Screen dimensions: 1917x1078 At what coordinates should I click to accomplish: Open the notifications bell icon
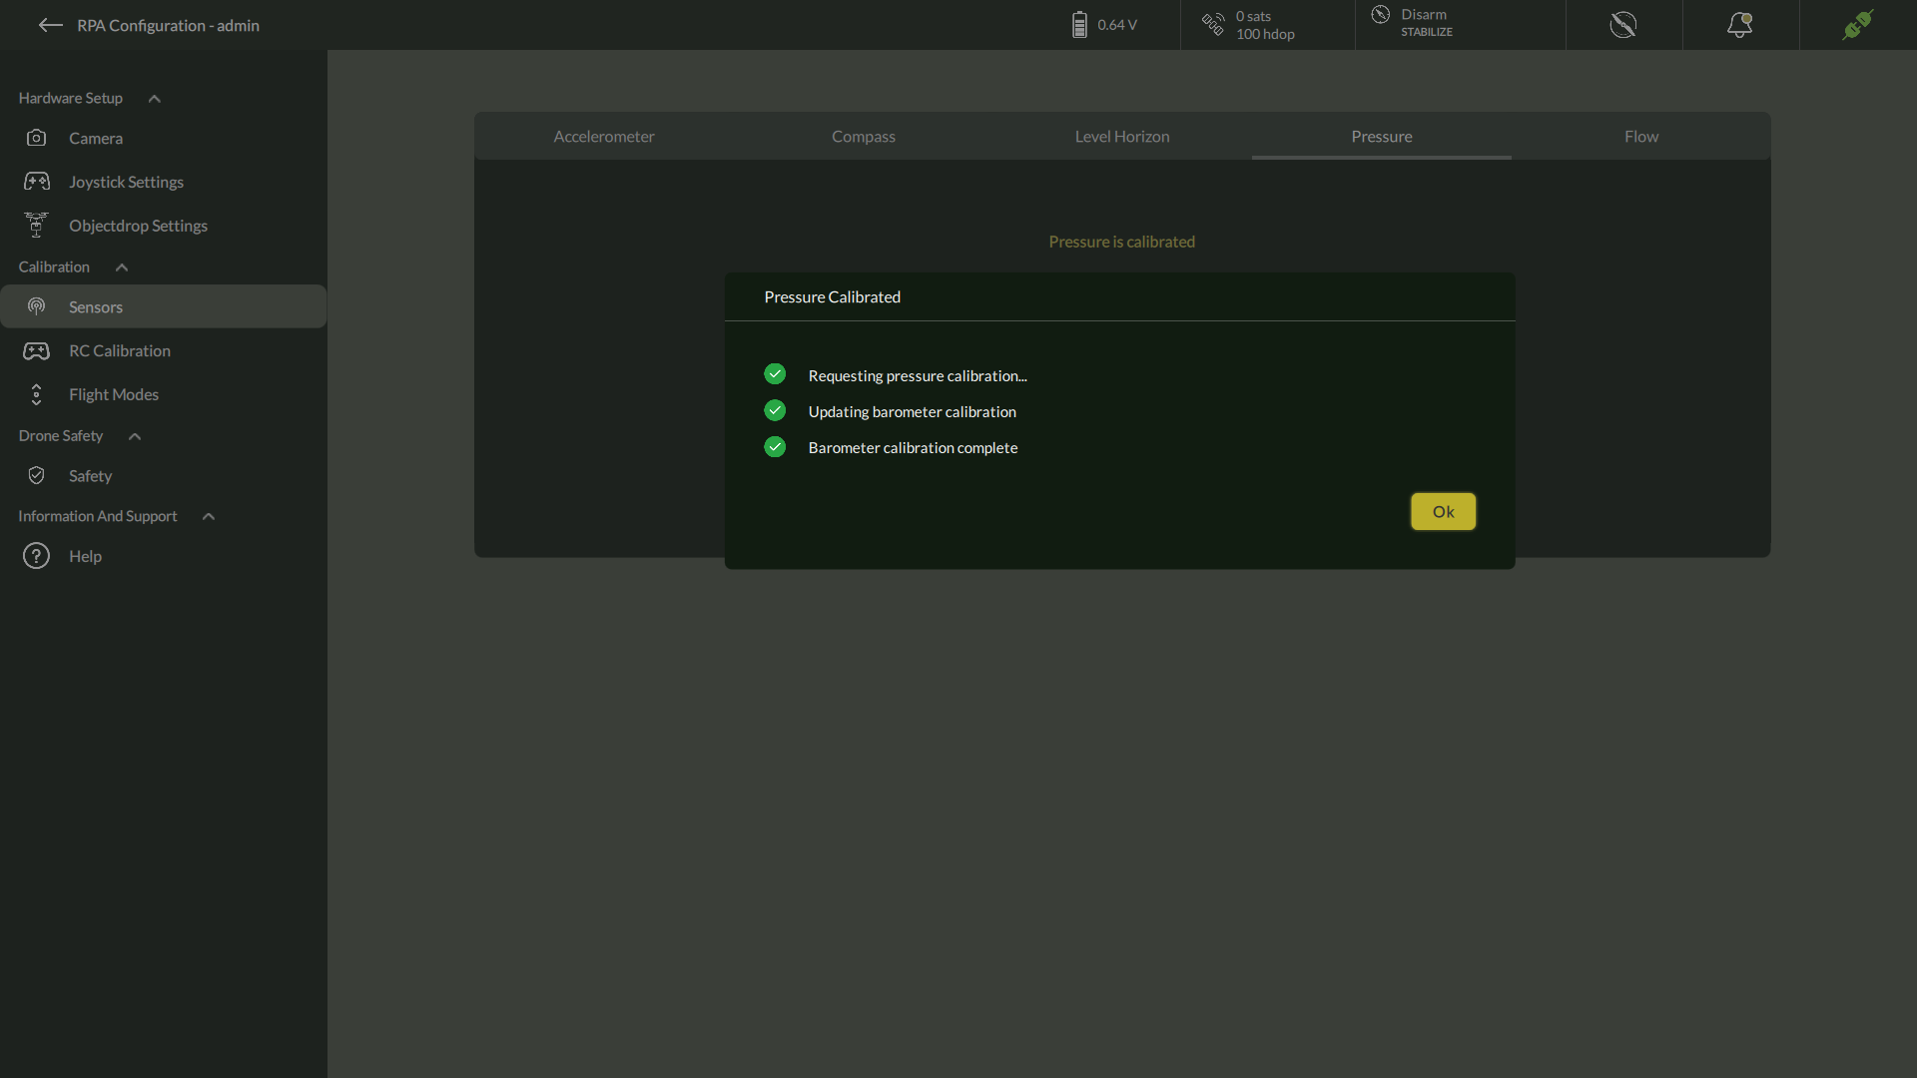click(1739, 25)
